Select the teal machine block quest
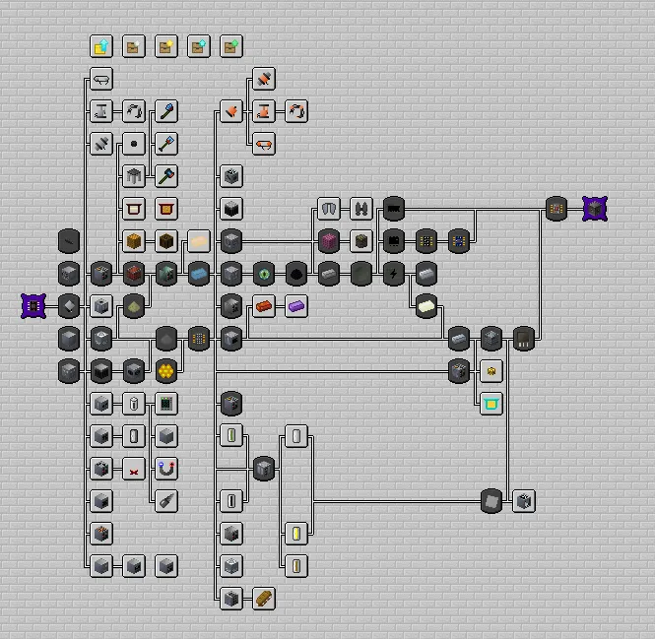 pos(166,274)
